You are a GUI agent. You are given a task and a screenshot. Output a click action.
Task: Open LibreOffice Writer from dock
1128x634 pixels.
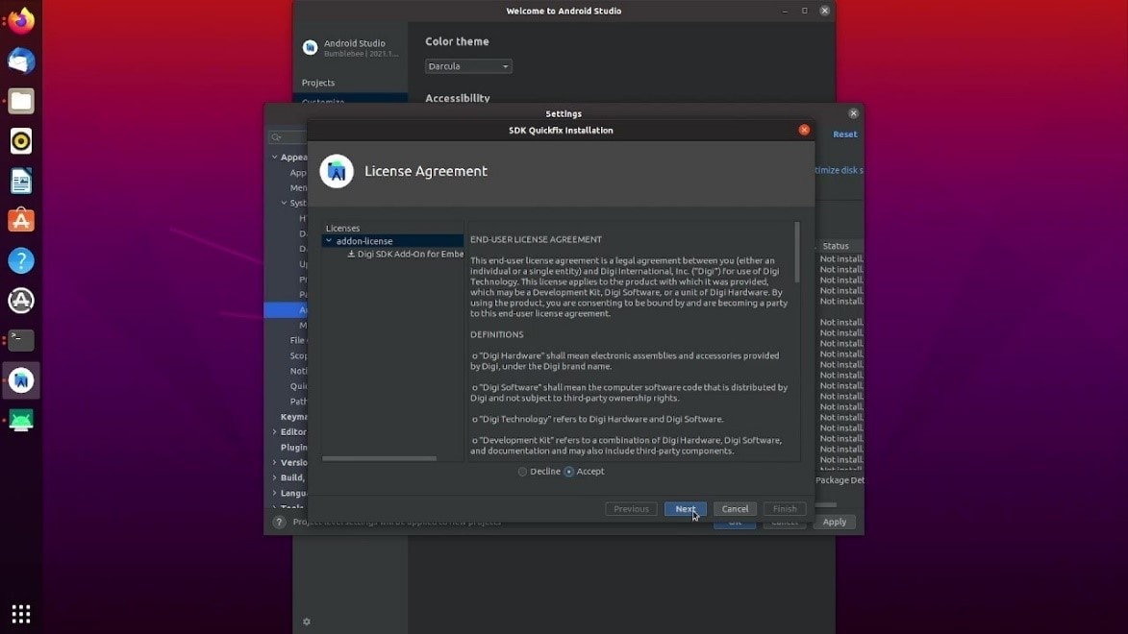(21, 181)
